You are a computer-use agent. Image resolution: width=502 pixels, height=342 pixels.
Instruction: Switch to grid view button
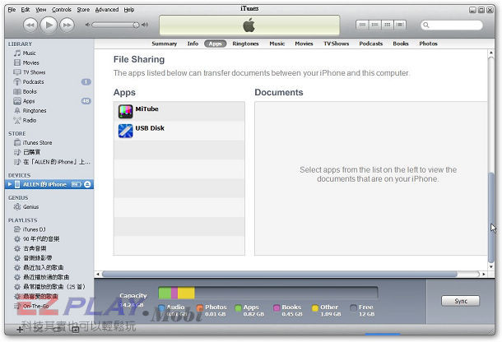(x=387, y=25)
